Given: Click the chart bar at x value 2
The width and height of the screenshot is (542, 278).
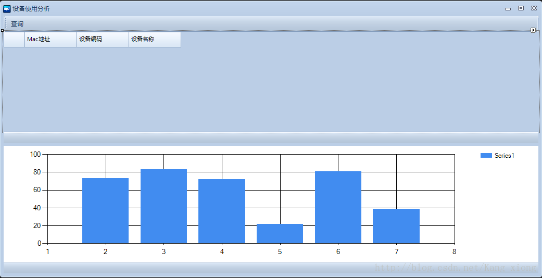Looking at the screenshot, I should pyautogui.click(x=105, y=210).
